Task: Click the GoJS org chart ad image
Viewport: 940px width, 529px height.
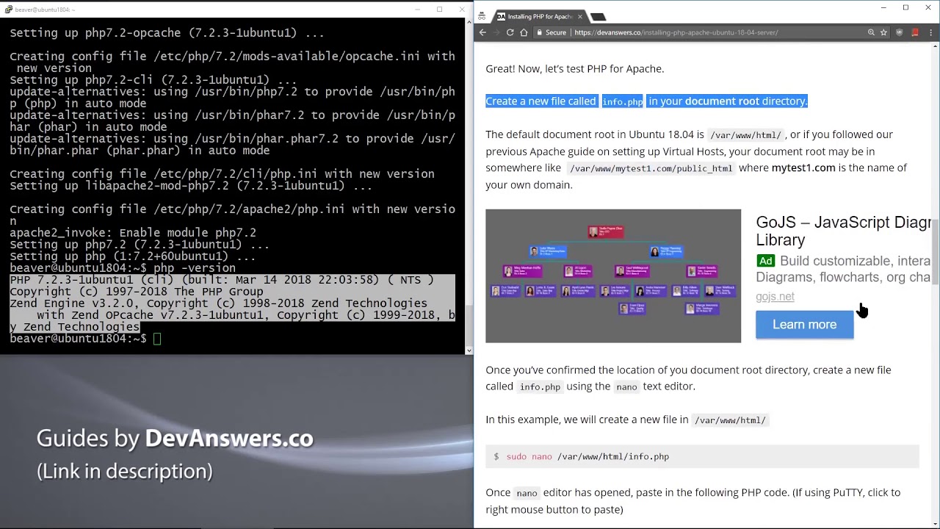Action: pos(613,276)
